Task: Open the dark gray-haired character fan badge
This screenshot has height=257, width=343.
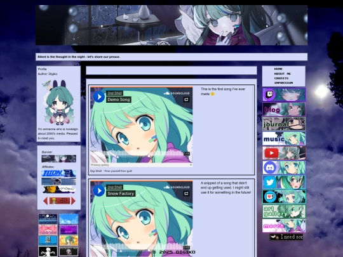Action: 69,251
